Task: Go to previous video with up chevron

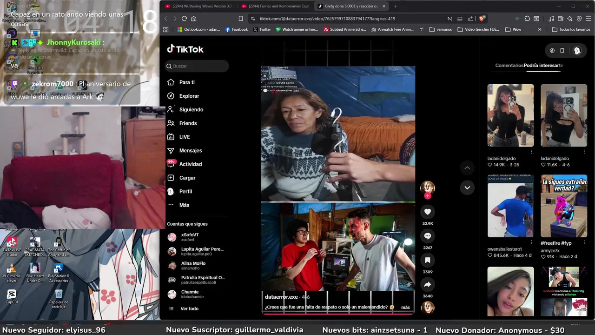Action: pyautogui.click(x=467, y=168)
